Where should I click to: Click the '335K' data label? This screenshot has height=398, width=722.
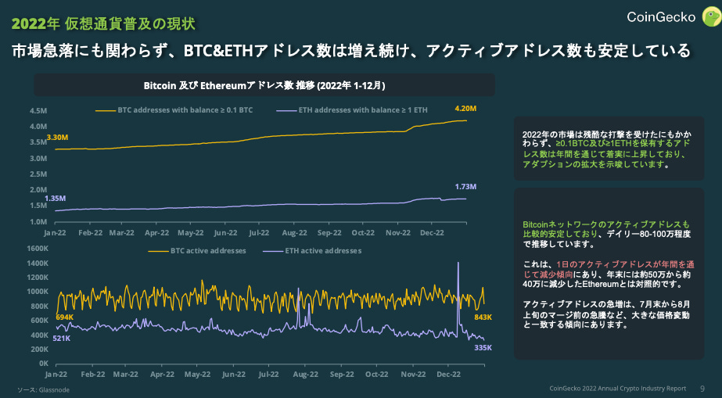(483, 348)
